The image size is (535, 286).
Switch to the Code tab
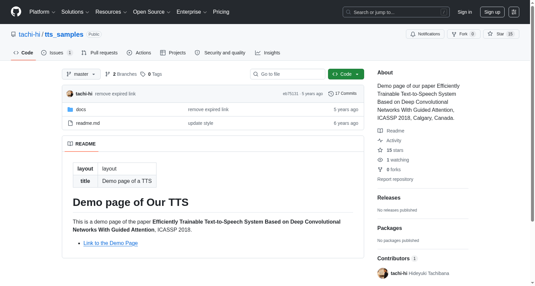(23, 53)
